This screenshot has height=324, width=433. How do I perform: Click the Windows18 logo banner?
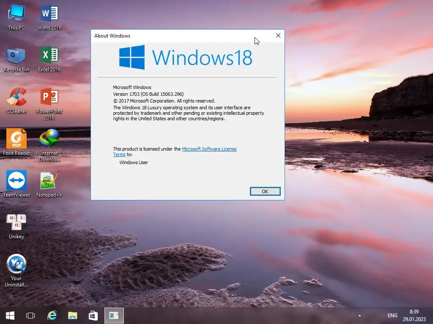coord(186,57)
